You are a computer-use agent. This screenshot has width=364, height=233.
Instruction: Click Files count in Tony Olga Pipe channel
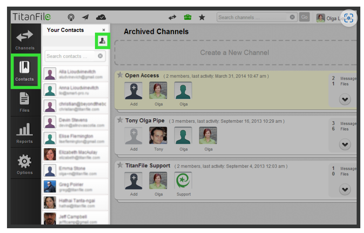click(x=340, y=129)
